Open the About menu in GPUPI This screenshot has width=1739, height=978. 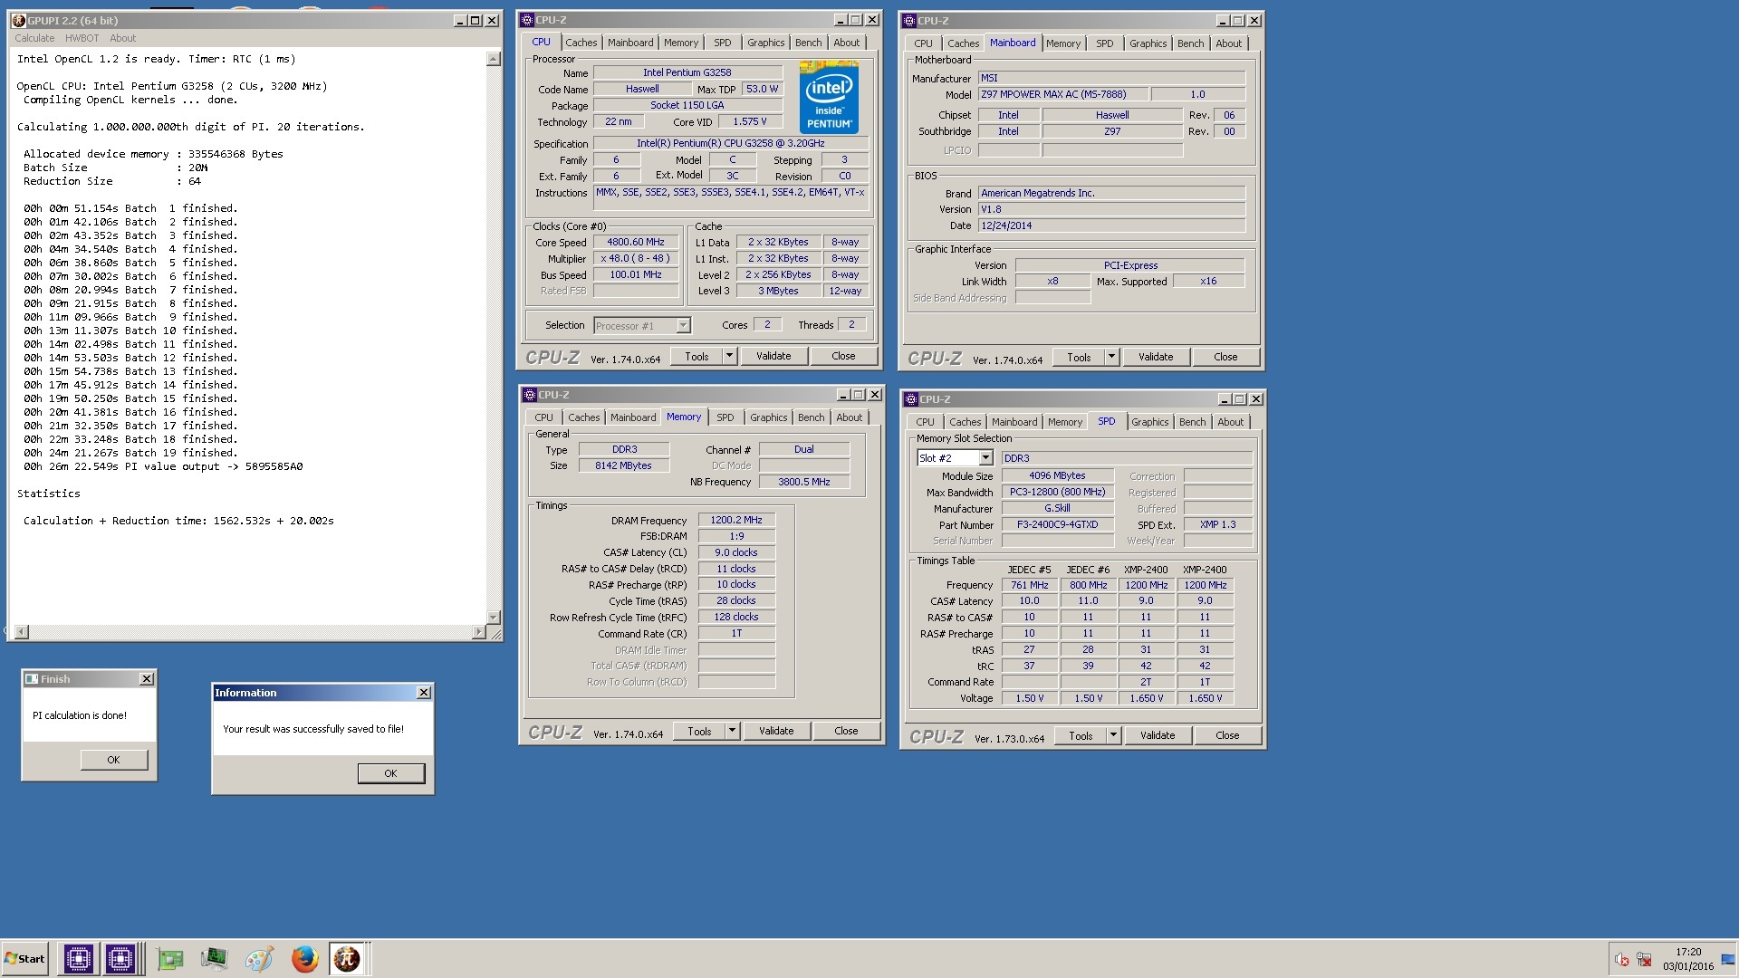[x=122, y=38]
